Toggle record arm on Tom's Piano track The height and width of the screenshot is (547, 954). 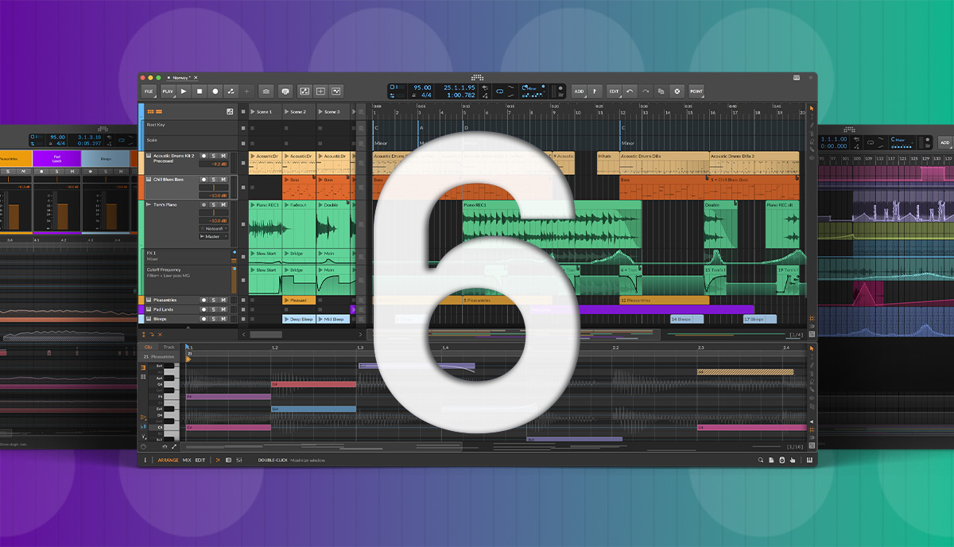204,204
